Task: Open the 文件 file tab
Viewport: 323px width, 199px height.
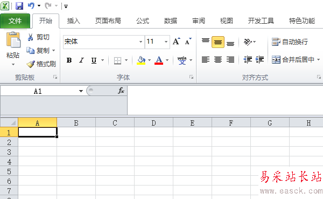Action: click(x=15, y=21)
